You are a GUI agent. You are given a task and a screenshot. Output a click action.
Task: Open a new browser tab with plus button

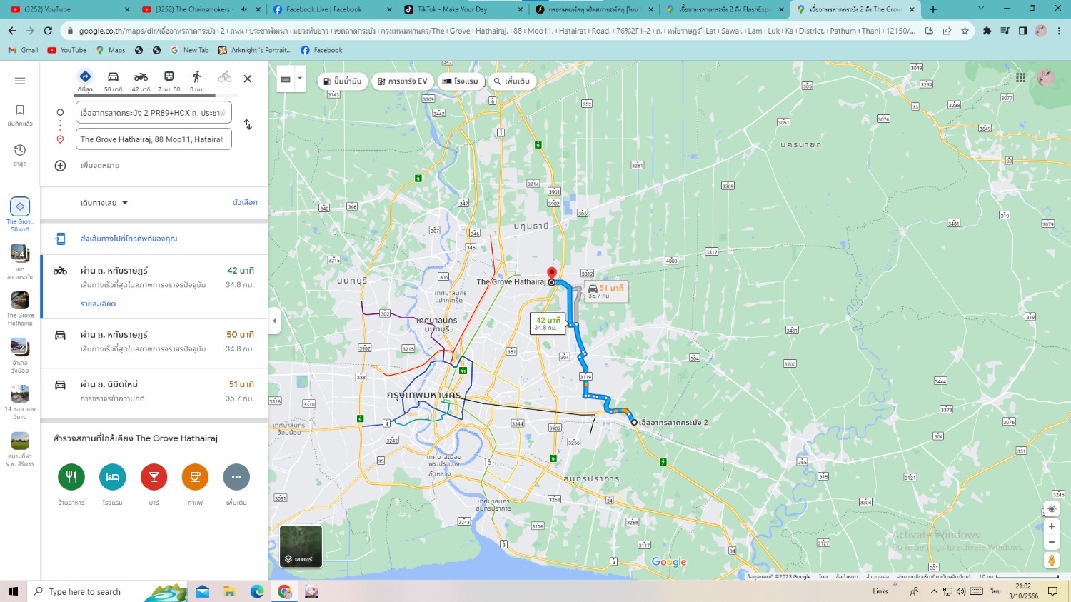933,9
